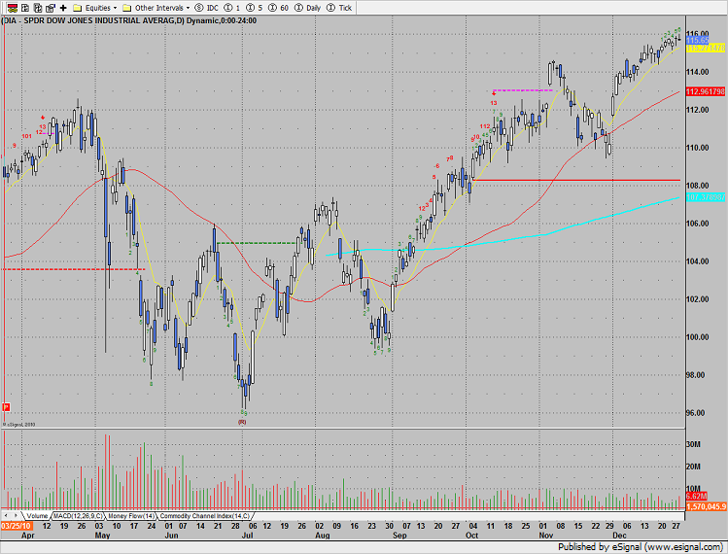Click the third toolbar page icon
The height and width of the screenshot is (554, 728).
click(x=38, y=8)
